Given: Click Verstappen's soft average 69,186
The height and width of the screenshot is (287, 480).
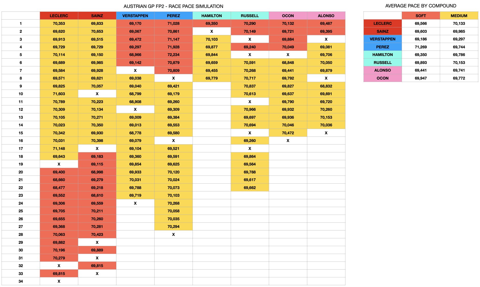Looking at the screenshot, I should (421, 39).
